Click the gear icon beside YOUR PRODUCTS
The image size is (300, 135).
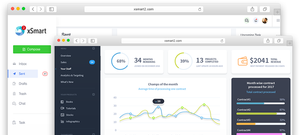[94, 94]
